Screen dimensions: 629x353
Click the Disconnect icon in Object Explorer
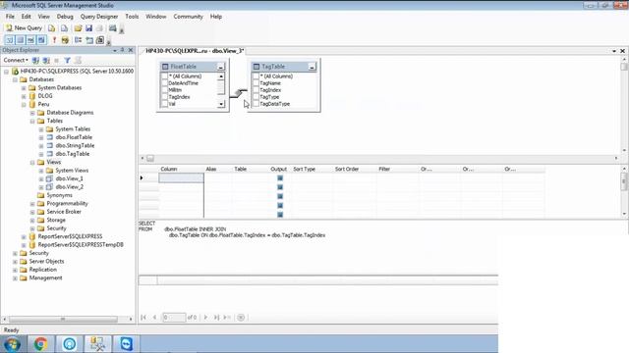coord(46,60)
